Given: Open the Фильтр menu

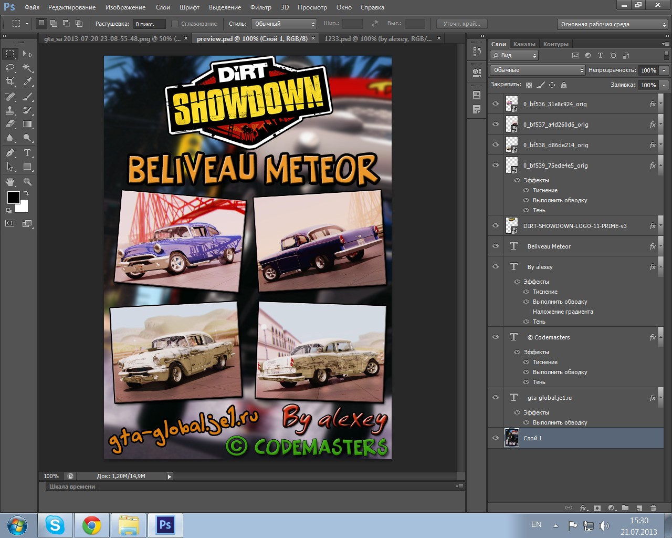Looking at the screenshot, I should pos(261,7).
